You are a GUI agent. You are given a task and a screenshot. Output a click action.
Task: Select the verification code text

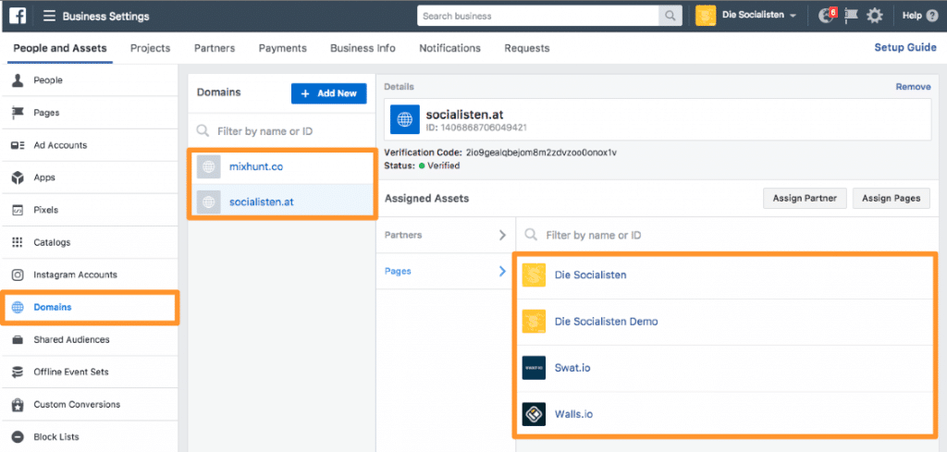click(x=541, y=153)
